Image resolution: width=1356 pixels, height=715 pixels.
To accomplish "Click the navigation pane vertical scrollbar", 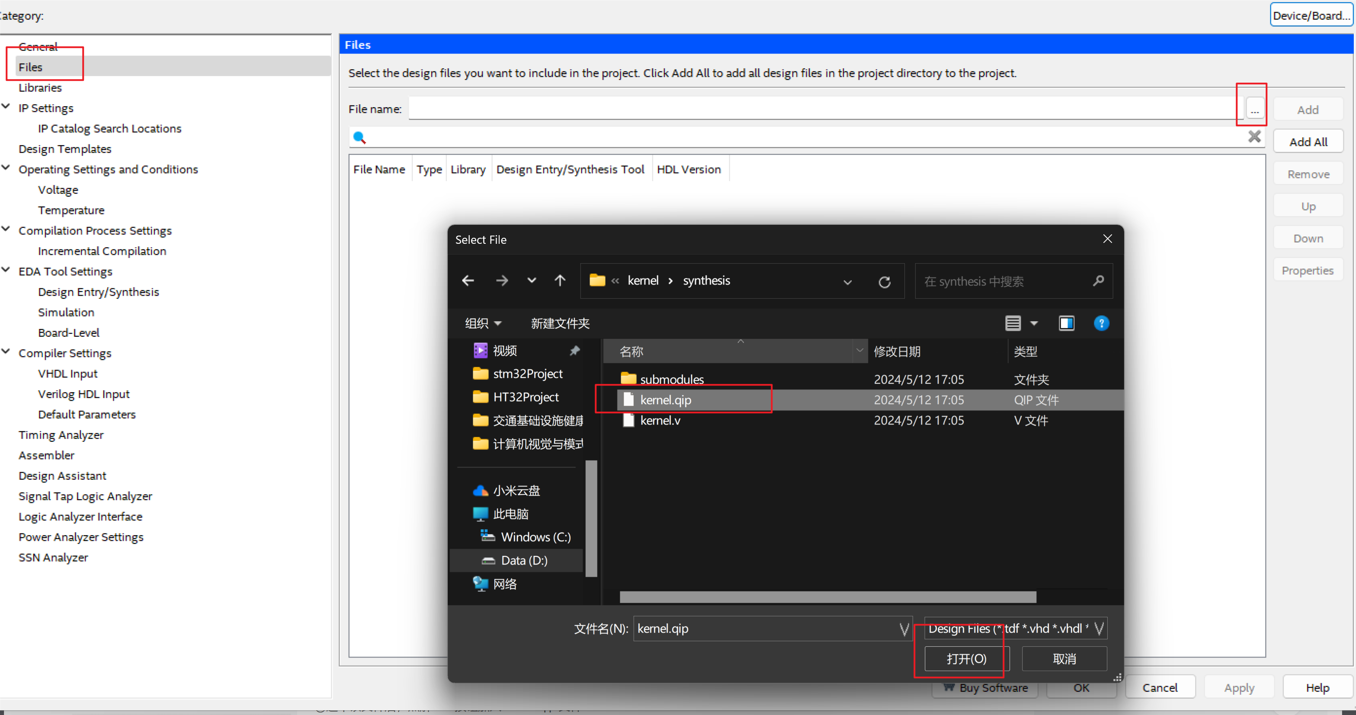I will point(591,518).
